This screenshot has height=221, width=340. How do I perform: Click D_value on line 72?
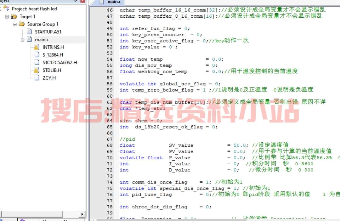(x=179, y=170)
